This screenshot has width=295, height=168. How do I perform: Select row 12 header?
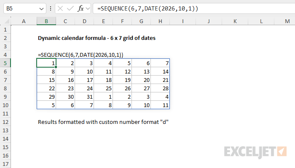pos(5,122)
